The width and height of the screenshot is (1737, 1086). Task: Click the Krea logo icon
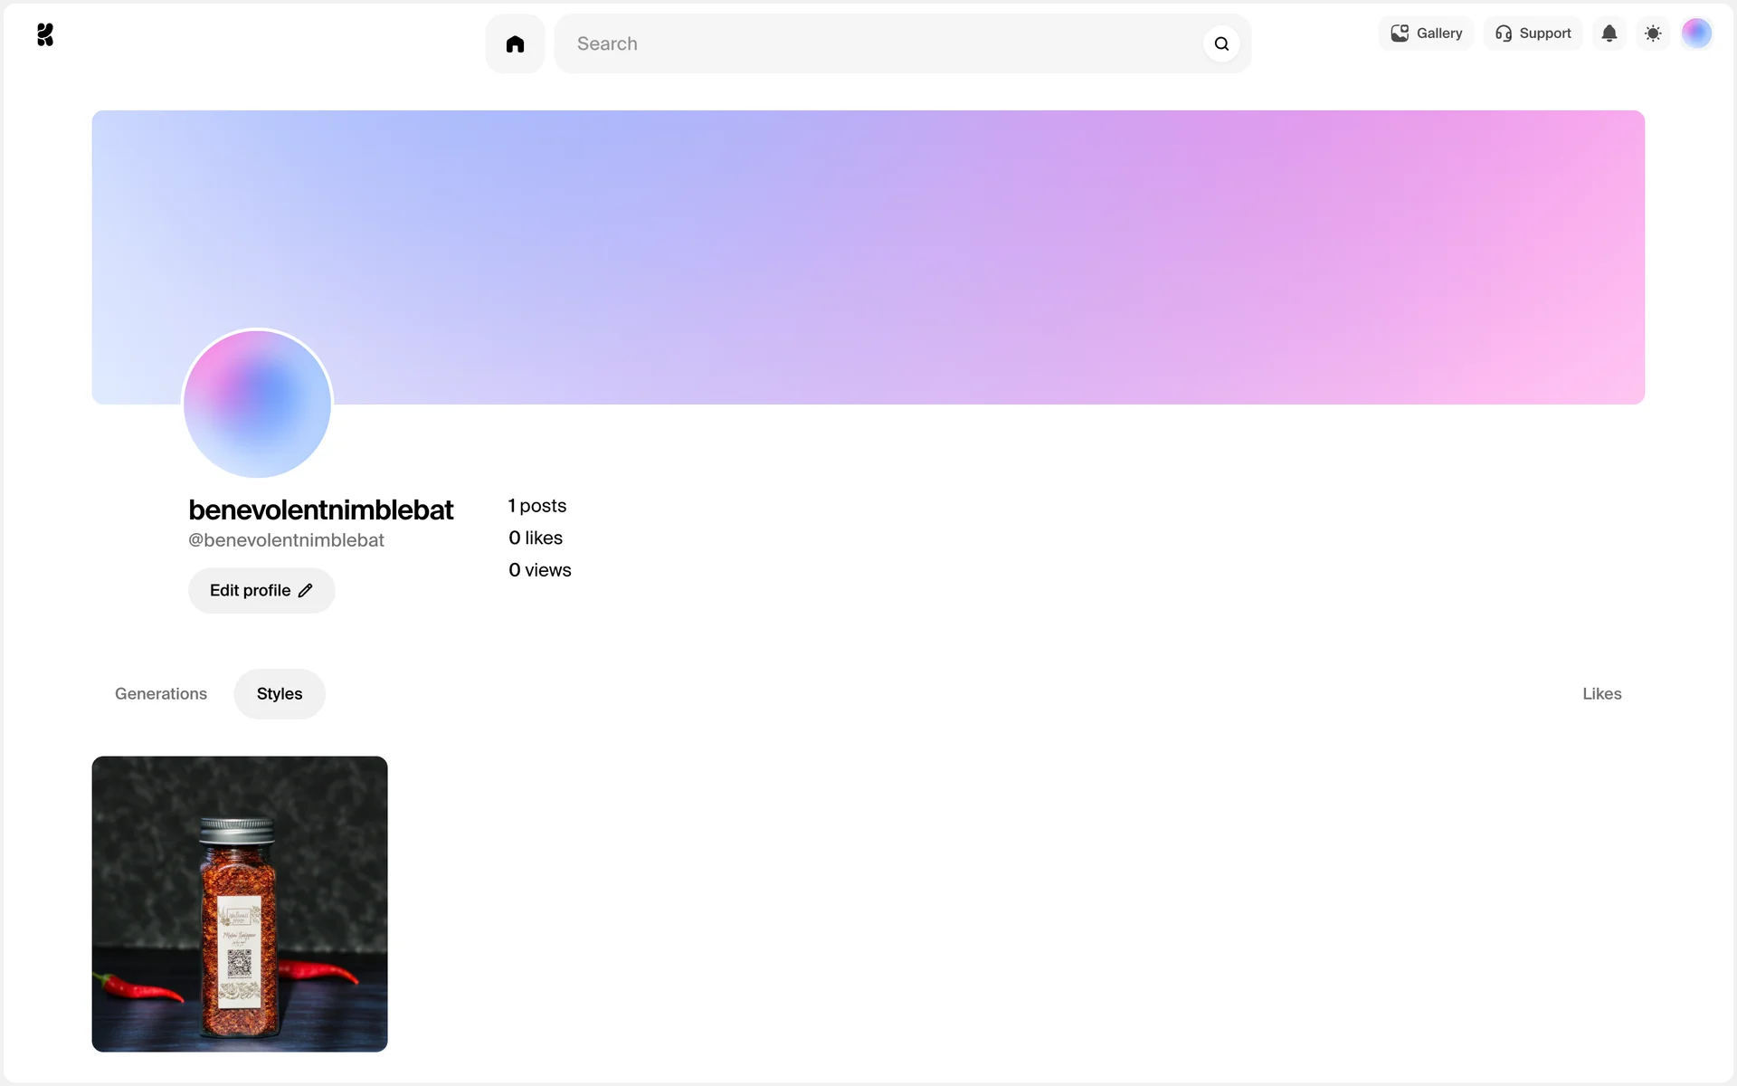[45, 34]
